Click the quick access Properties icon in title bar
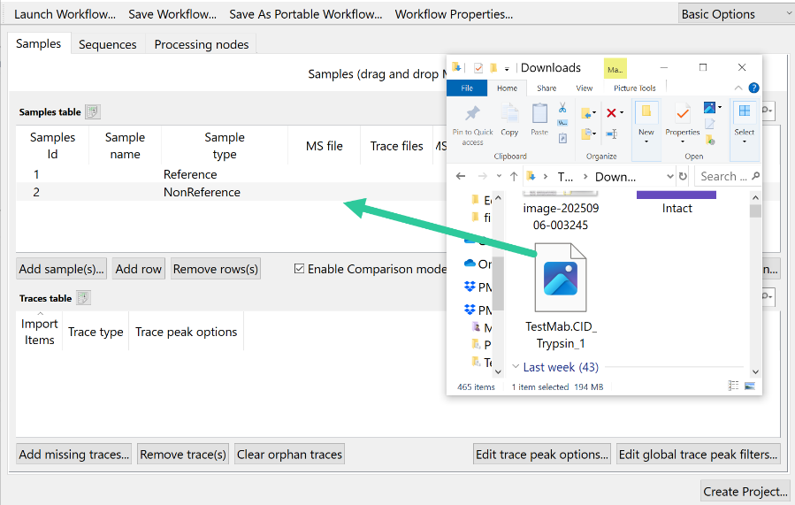The image size is (795, 505). [478, 67]
